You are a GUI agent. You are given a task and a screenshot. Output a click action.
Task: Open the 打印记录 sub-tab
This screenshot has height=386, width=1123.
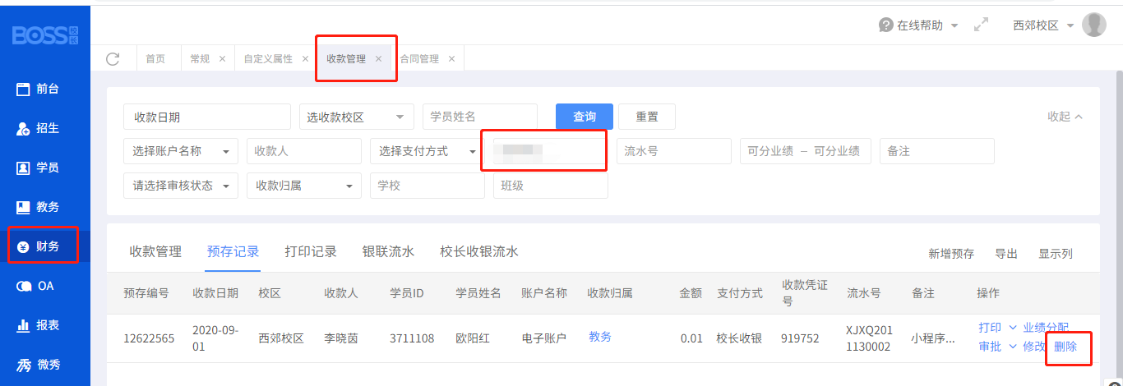[x=311, y=252]
